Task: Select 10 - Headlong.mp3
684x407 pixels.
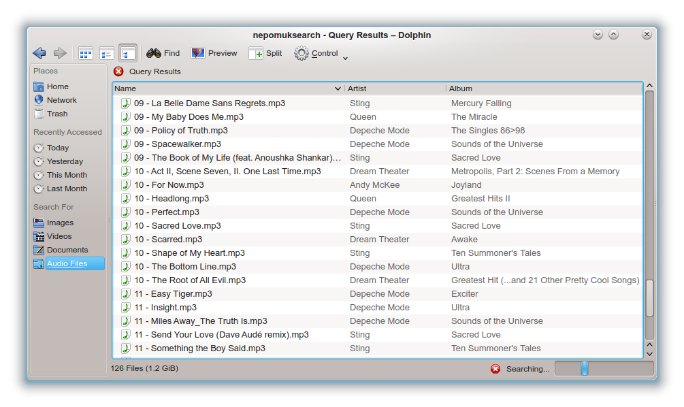Action: (172, 199)
